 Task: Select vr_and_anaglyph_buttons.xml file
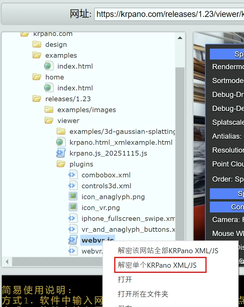pyautogui.click(x=128, y=229)
